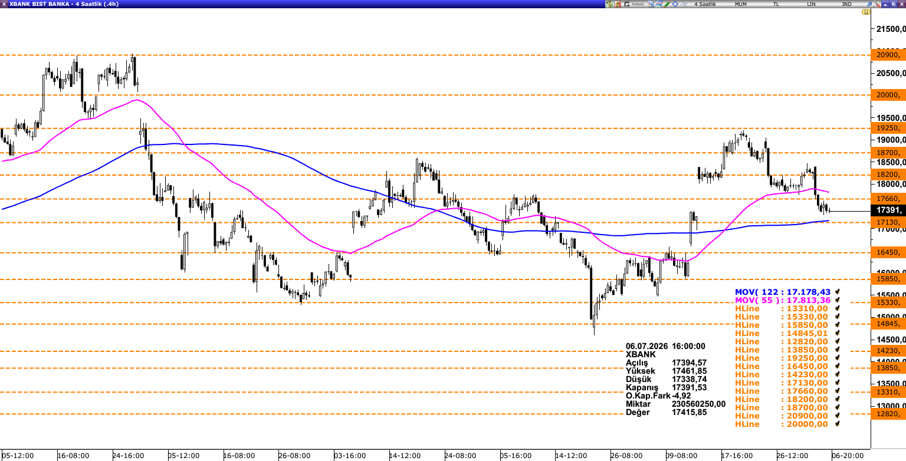Click the 14230 orange price tag on axis
Screen dimensions: 906x461
click(888, 351)
